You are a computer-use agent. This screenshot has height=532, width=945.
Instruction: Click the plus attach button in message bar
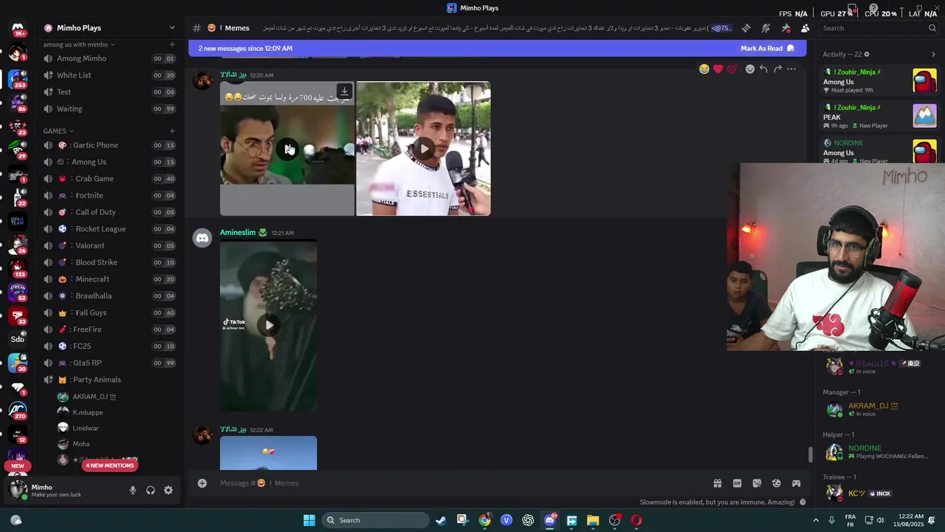202,483
